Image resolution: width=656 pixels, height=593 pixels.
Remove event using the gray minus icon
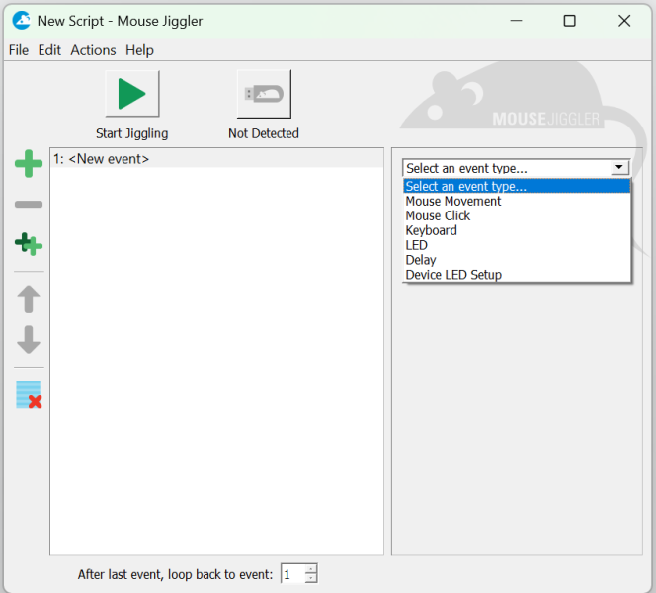[29, 205]
